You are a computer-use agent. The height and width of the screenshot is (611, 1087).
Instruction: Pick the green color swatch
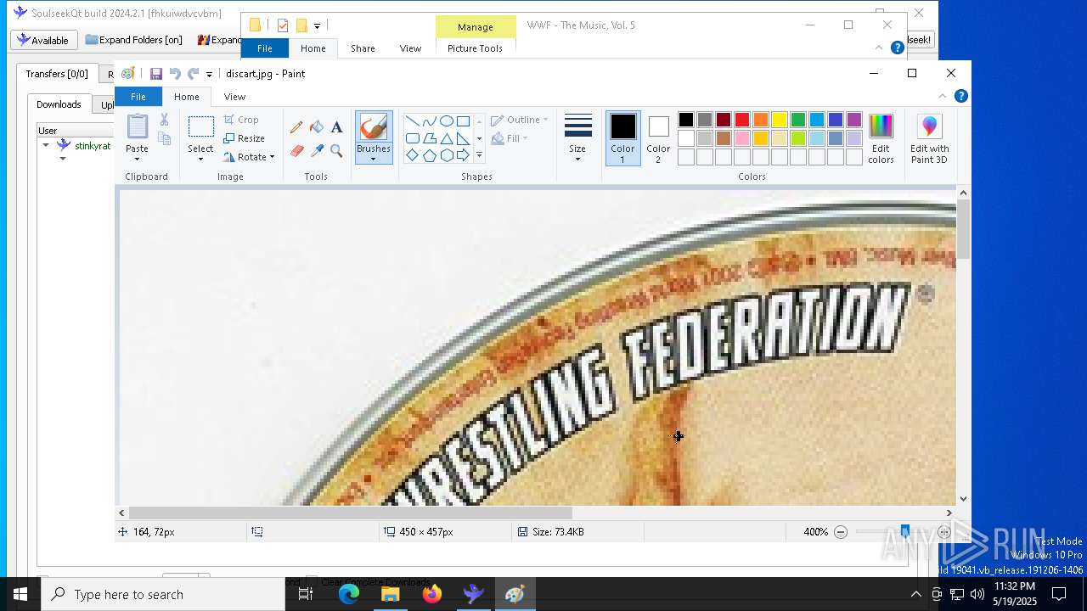(798, 120)
